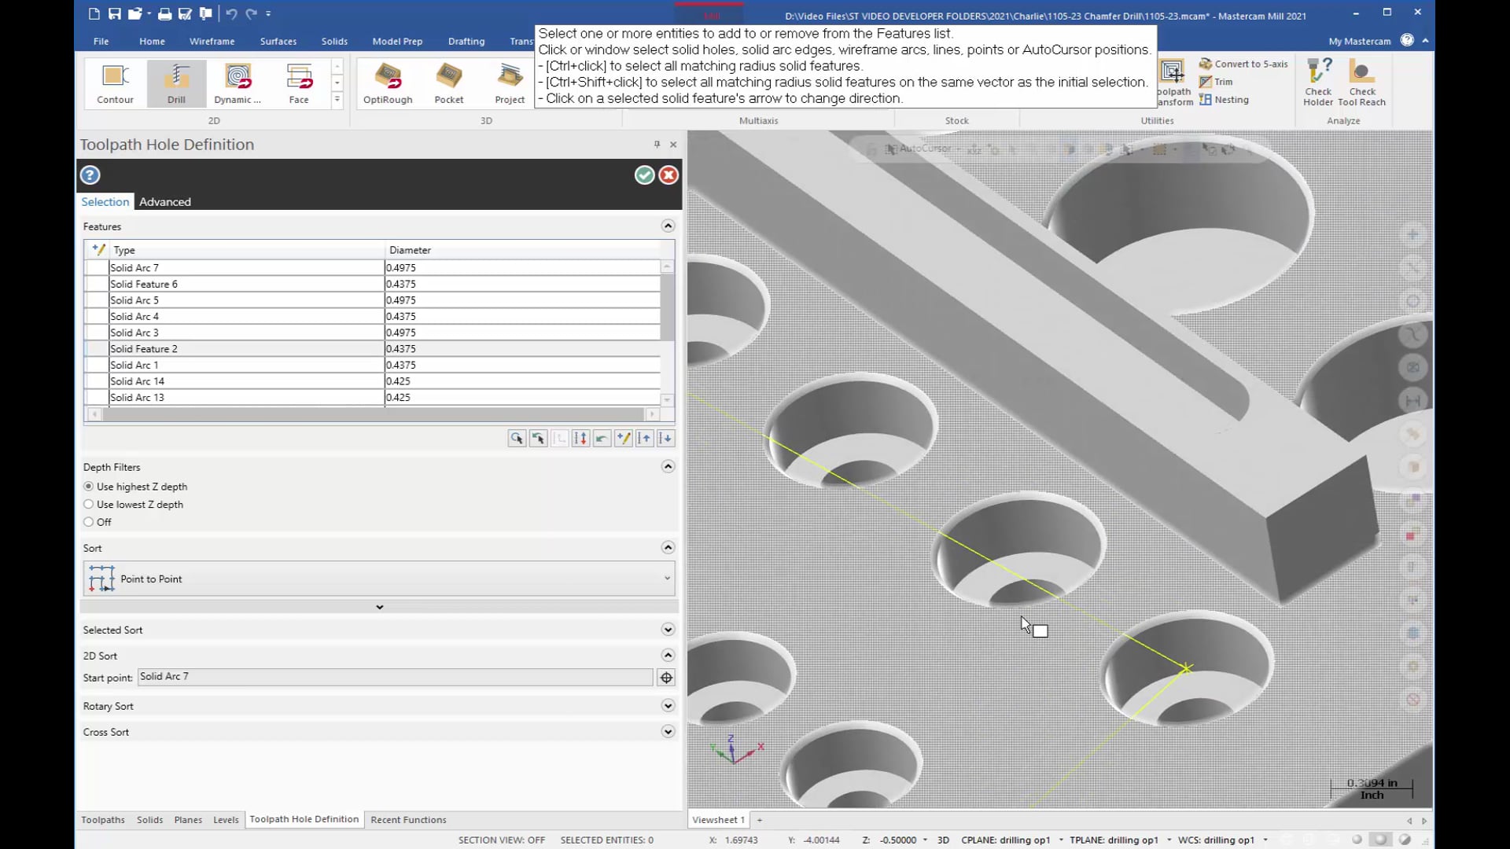The height and width of the screenshot is (849, 1510).
Task: Click the red Cancel X button
Action: tap(668, 175)
